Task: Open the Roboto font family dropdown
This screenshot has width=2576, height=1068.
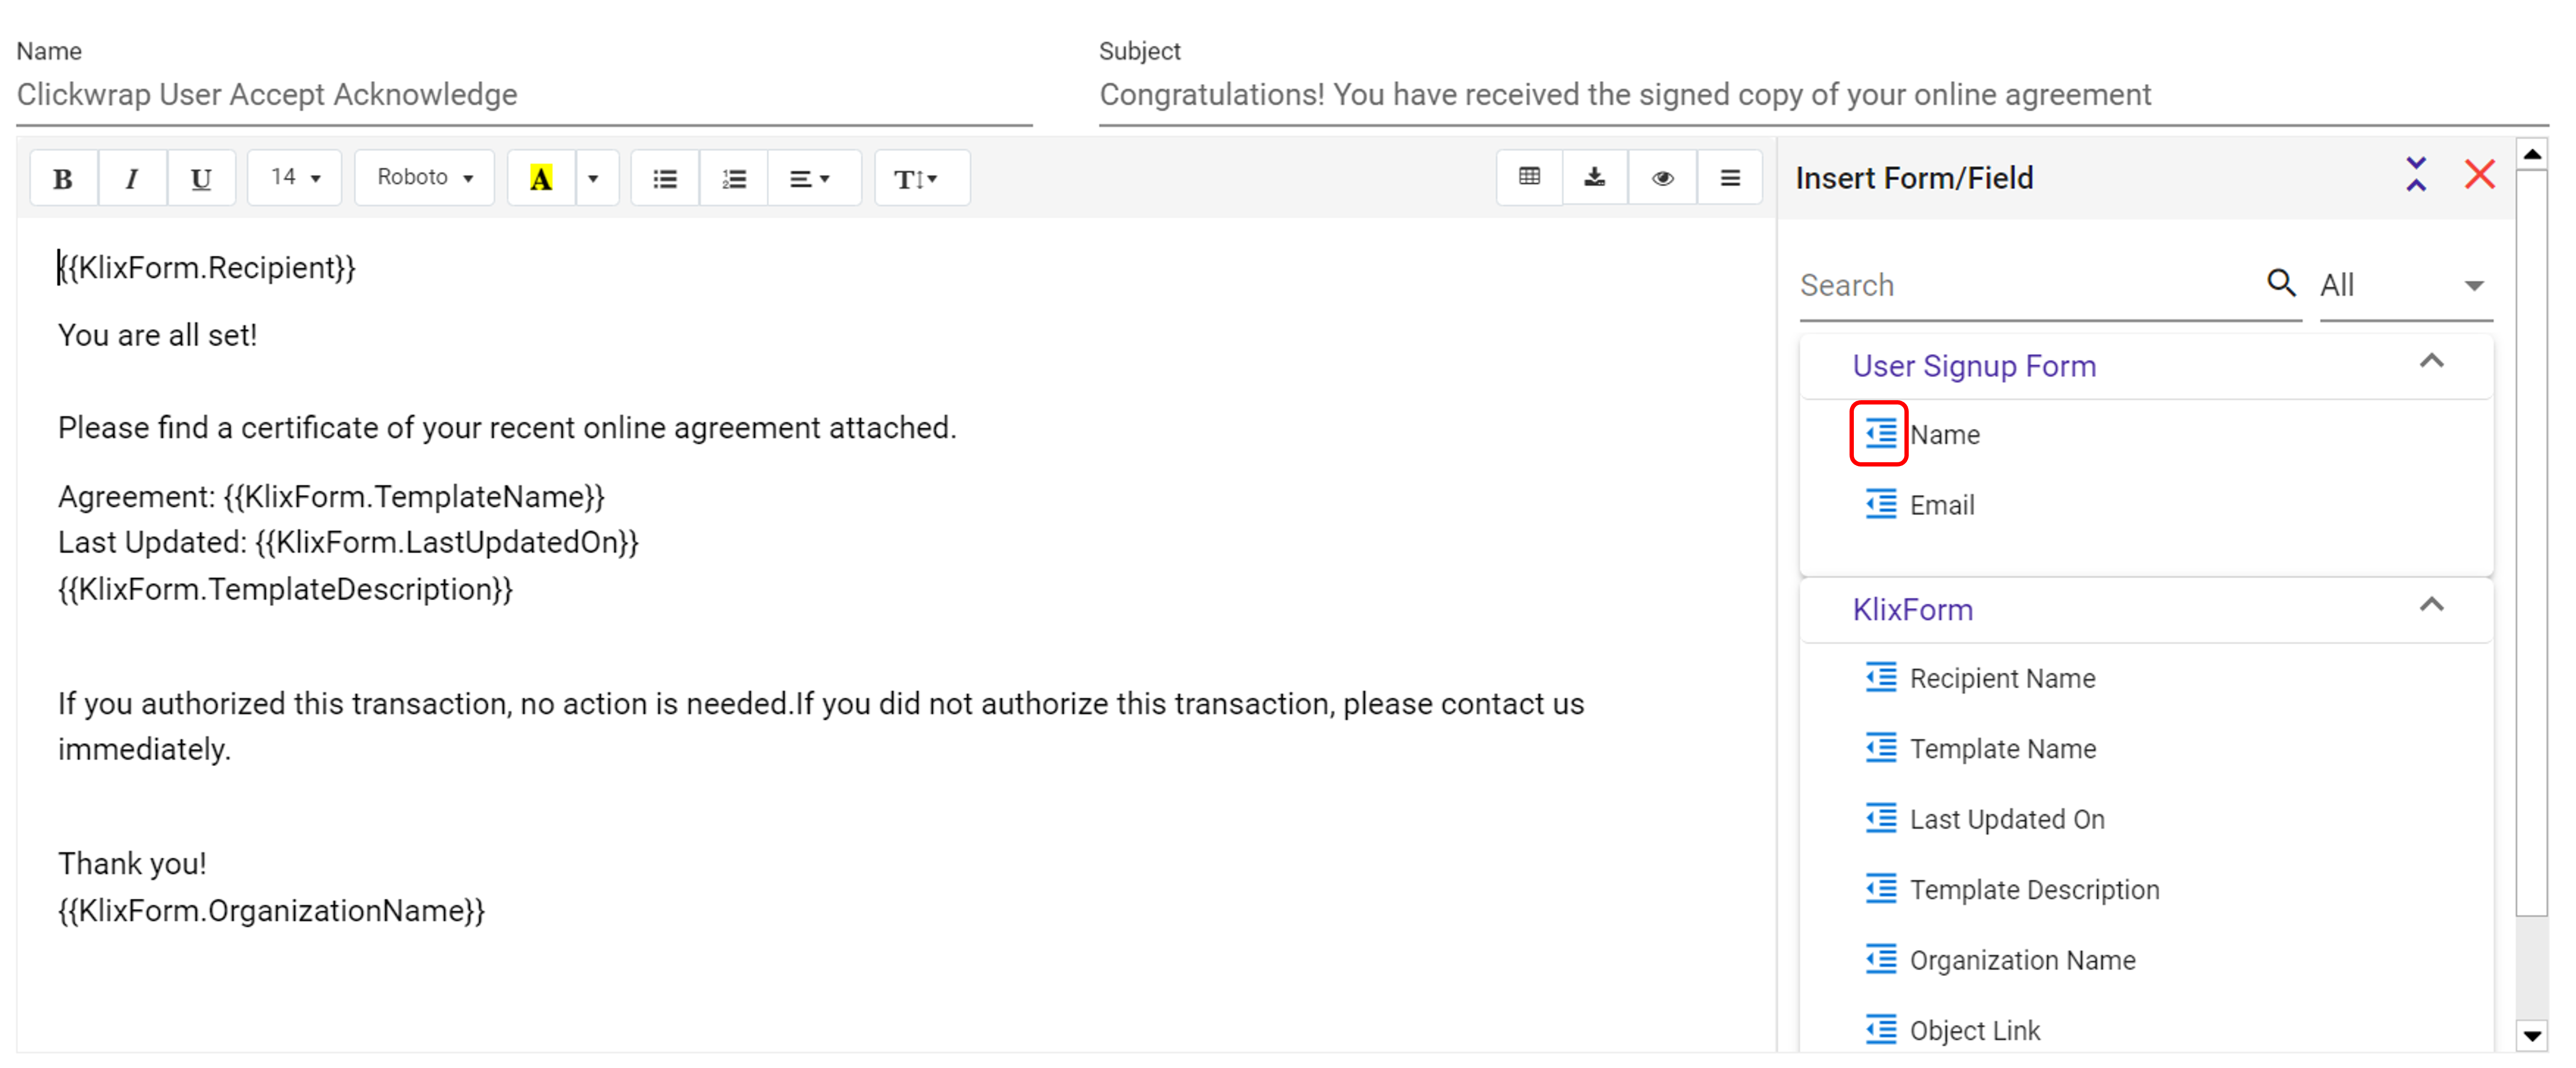Action: tap(424, 178)
